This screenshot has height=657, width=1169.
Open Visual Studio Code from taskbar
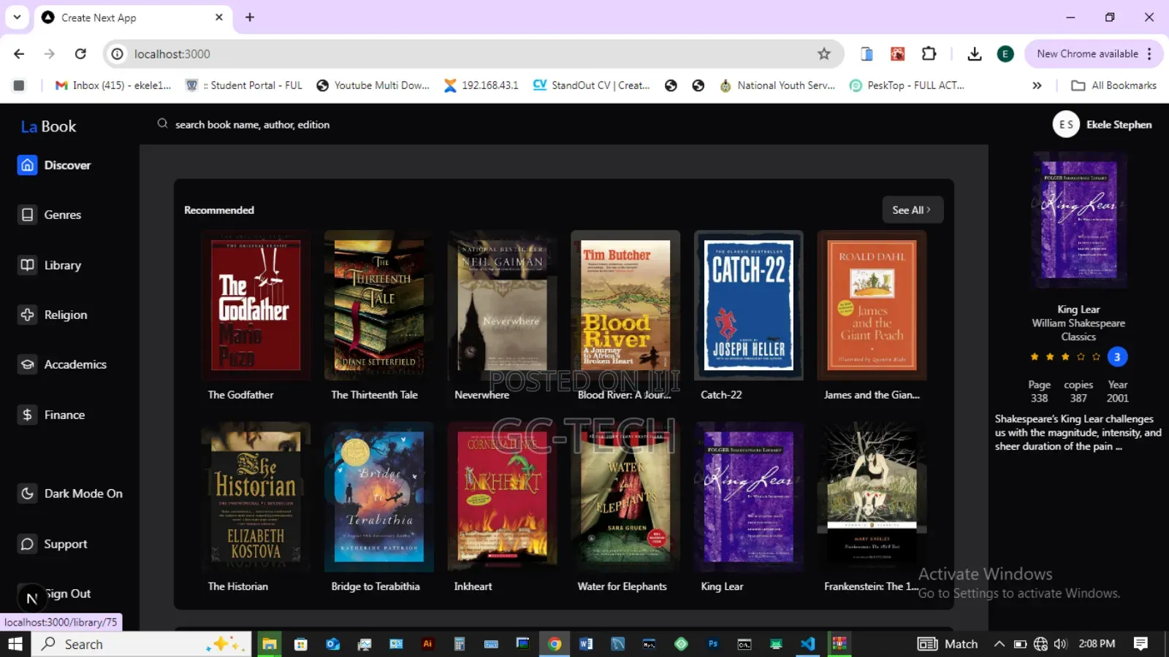[x=807, y=644]
